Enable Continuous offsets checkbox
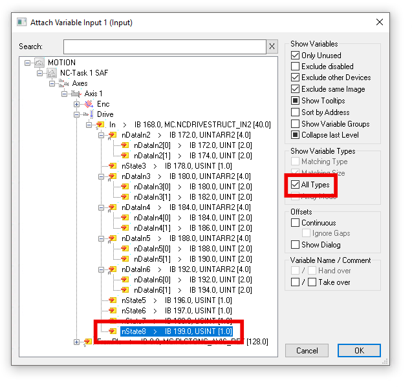The width and height of the screenshot is (412, 387). click(295, 223)
